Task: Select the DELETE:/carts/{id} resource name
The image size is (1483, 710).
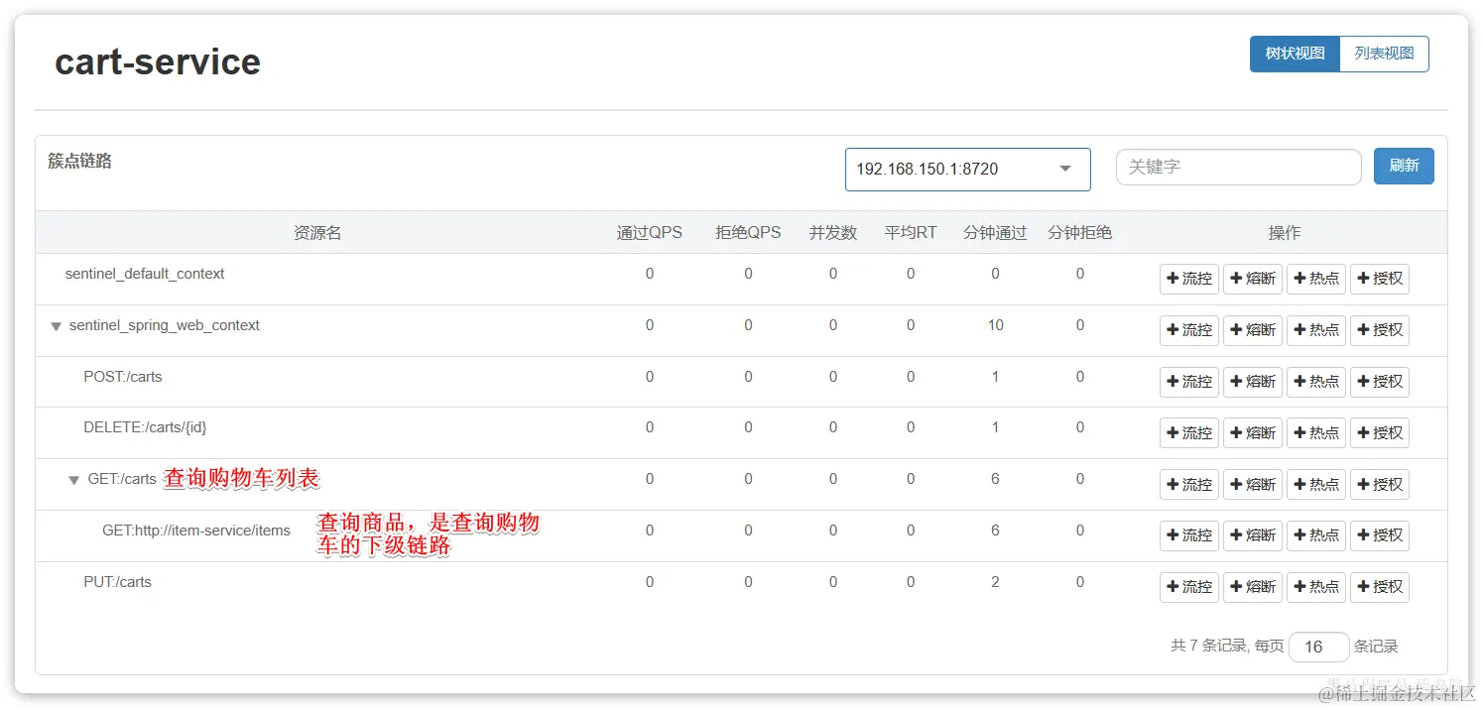Action: 145,428
